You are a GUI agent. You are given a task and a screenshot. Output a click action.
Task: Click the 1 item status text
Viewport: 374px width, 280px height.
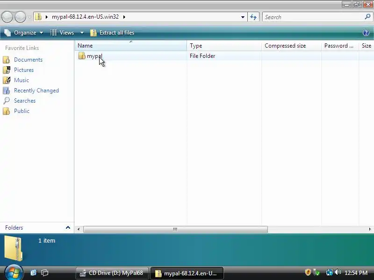pyautogui.click(x=47, y=240)
